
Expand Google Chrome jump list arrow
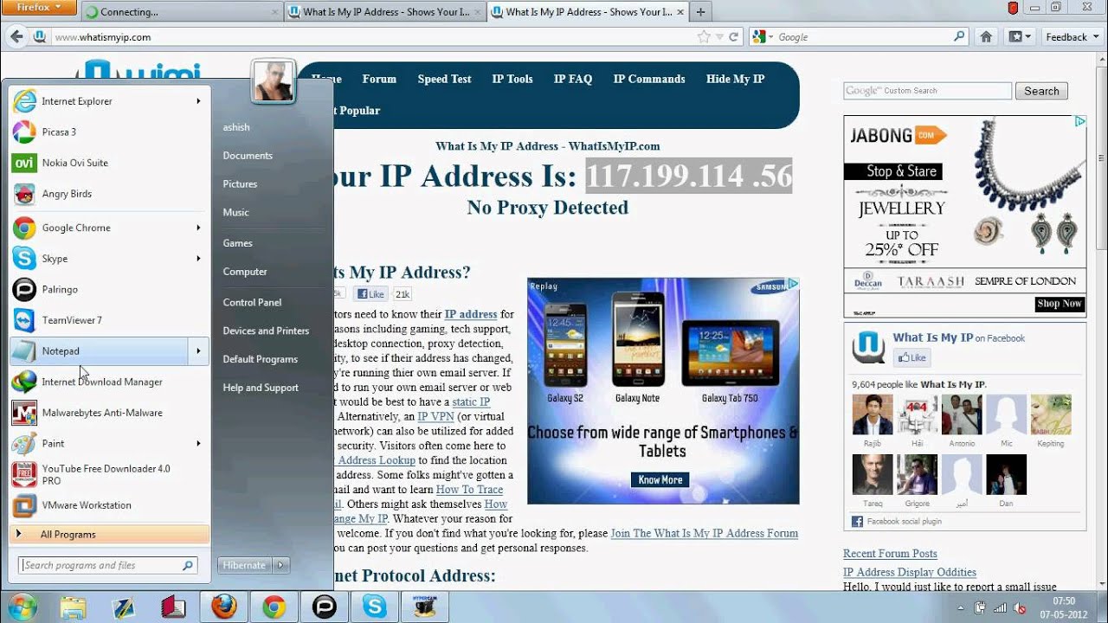coord(198,228)
